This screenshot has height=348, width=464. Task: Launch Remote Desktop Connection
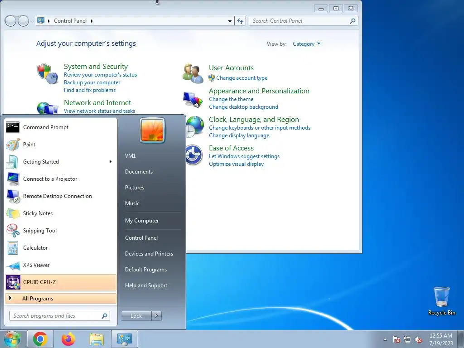(x=61, y=196)
